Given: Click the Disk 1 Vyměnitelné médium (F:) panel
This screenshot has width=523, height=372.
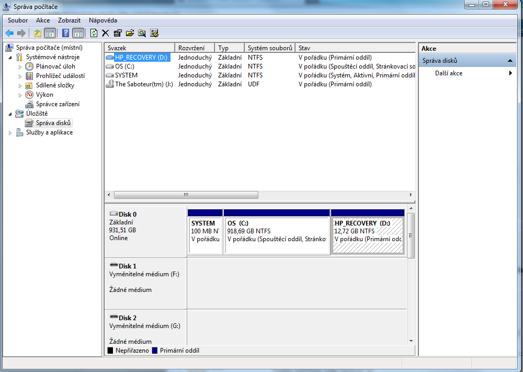Looking at the screenshot, I should point(145,283).
